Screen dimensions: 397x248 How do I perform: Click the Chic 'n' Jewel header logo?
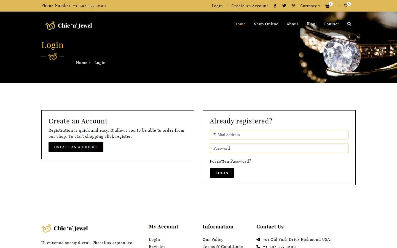(x=69, y=26)
